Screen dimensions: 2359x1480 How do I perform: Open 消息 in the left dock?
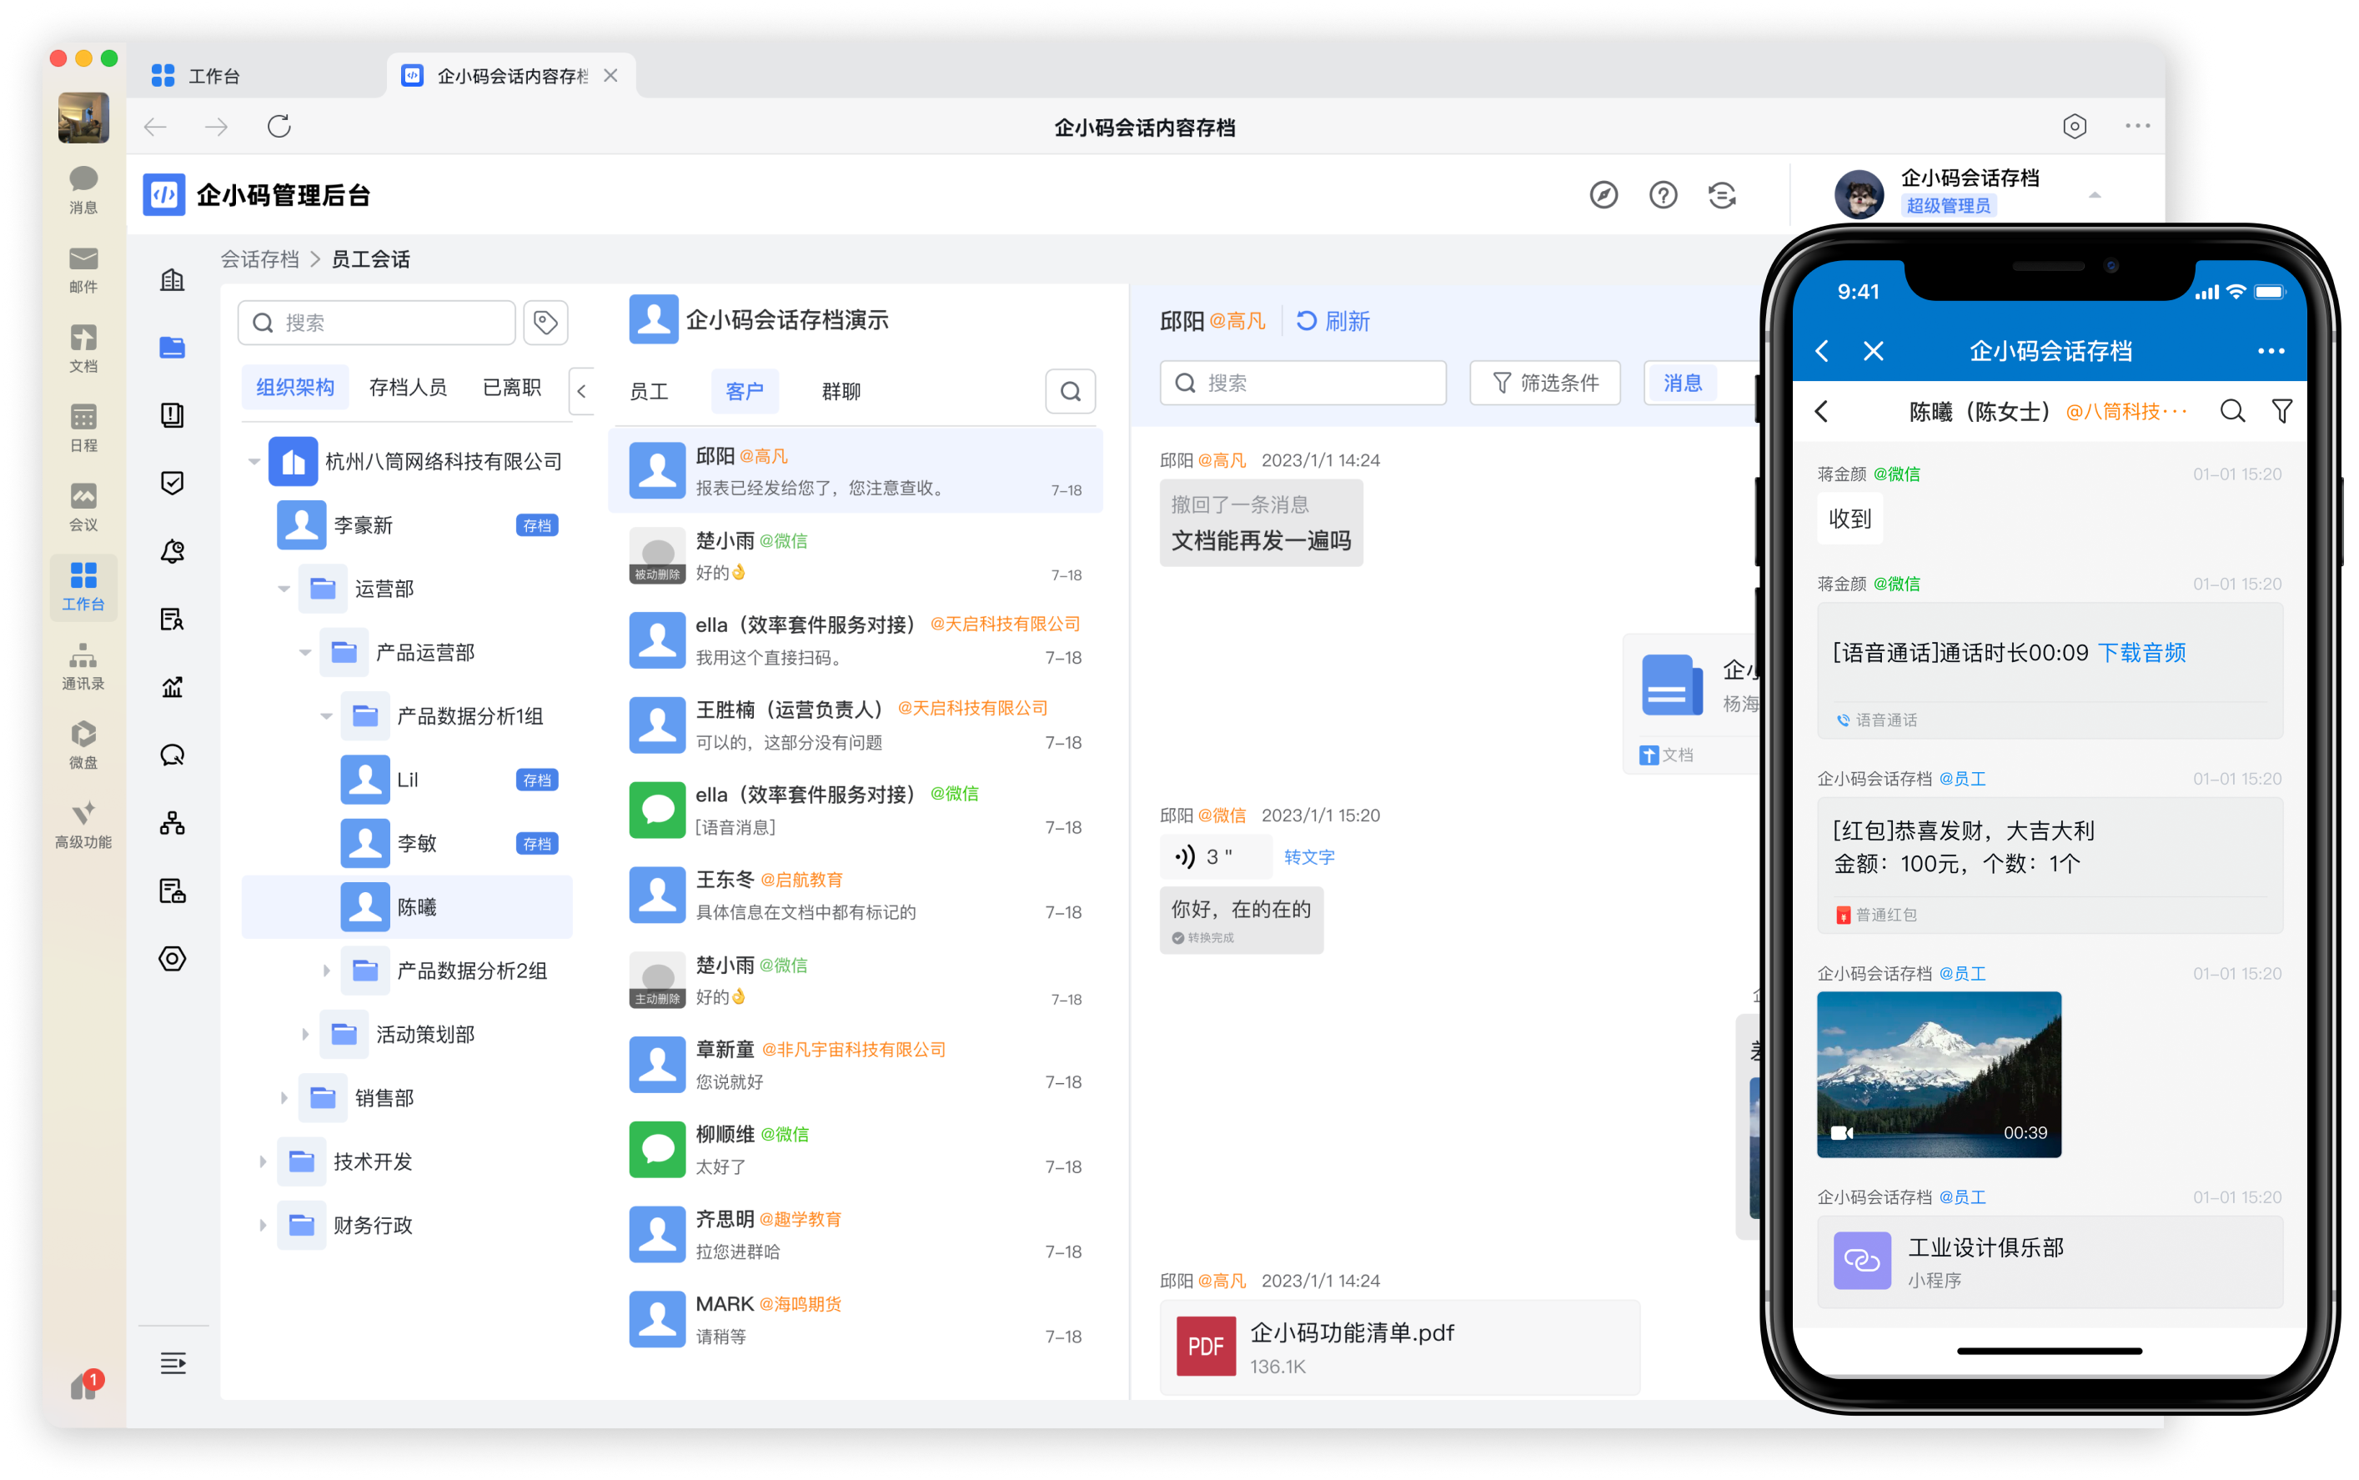(x=83, y=189)
